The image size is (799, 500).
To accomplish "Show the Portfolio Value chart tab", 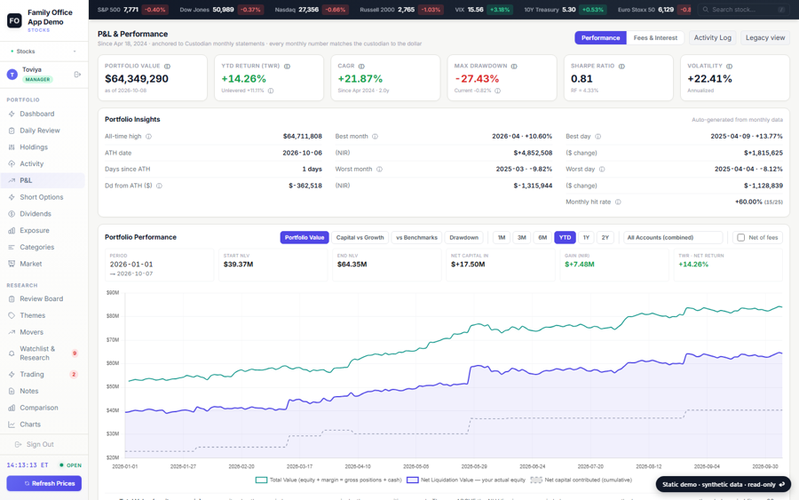I will pyautogui.click(x=305, y=237).
